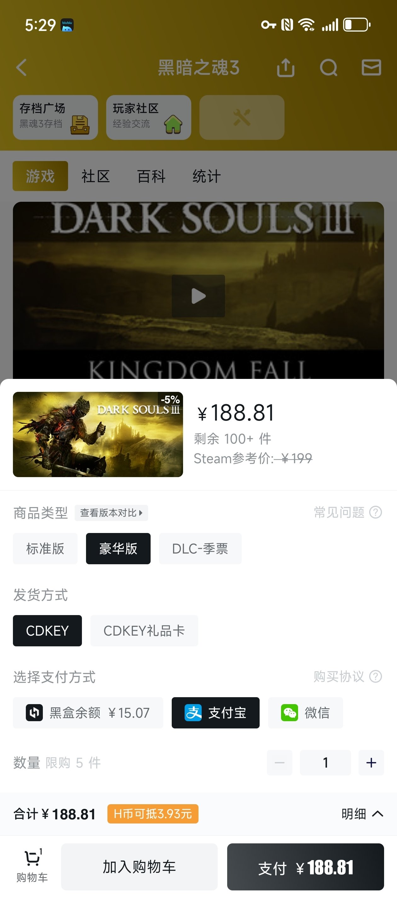Select the 标准版 edition option
Viewport: 397px width, 898px height.
click(x=45, y=549)
